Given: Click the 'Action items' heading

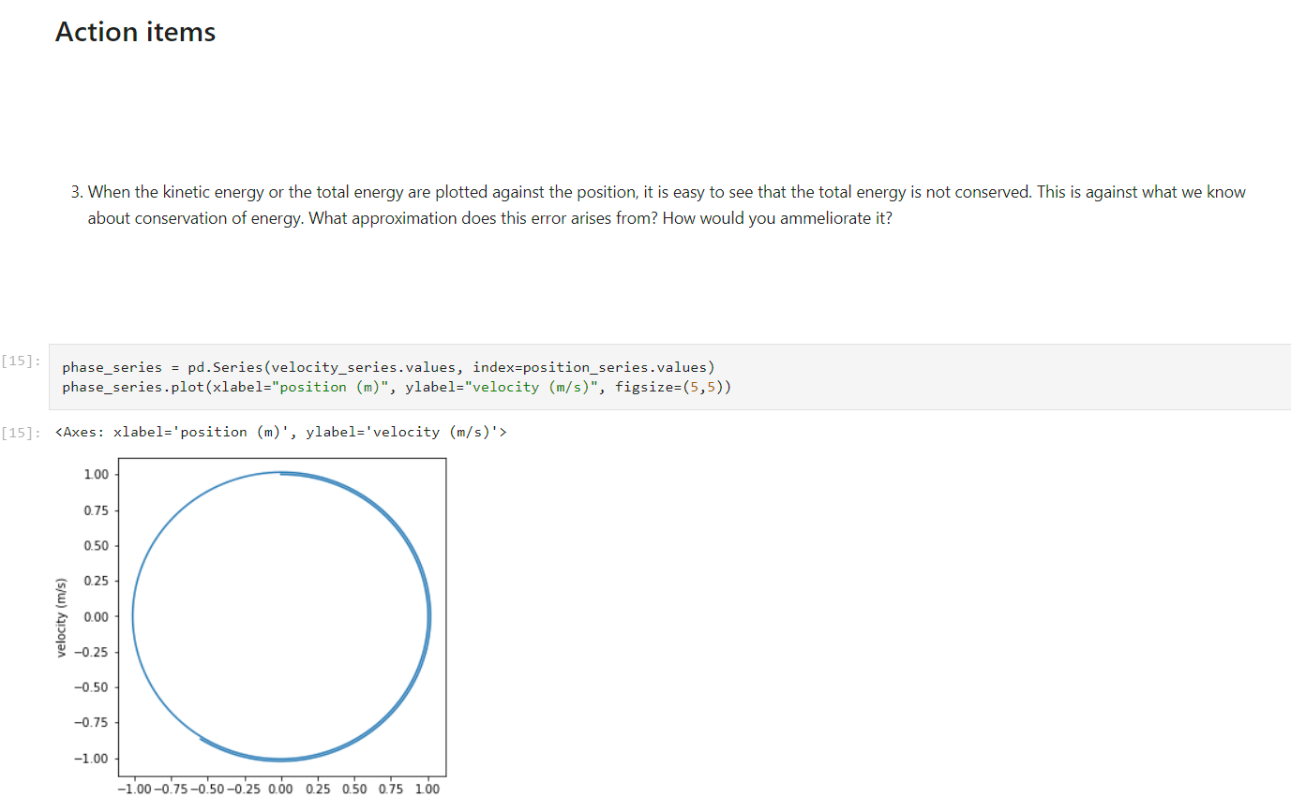Looking at the screenshot, I should (135, 31).
